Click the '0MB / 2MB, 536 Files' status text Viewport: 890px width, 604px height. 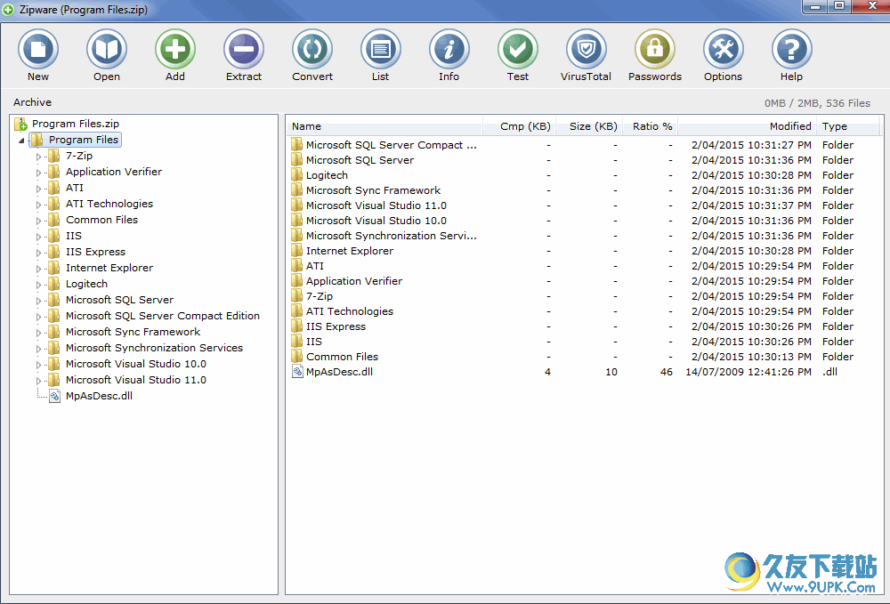[x=817, y=103]
